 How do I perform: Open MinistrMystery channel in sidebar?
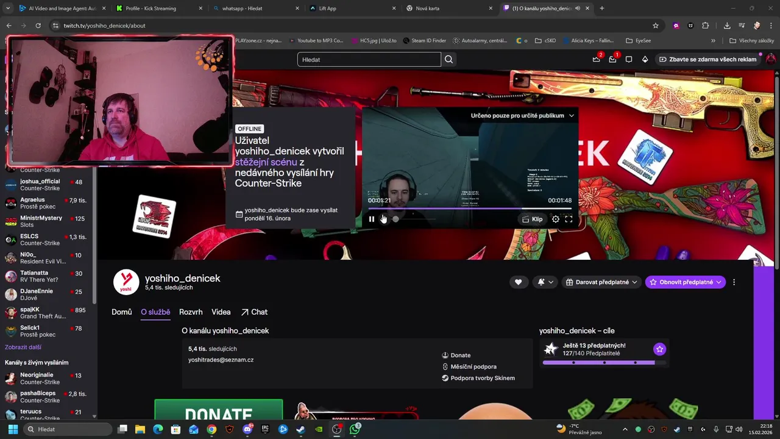click(x=48, y=221)
